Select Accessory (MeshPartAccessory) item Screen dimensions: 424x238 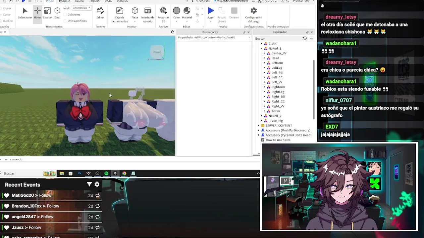pyautogui.click(x=288, y=130)
